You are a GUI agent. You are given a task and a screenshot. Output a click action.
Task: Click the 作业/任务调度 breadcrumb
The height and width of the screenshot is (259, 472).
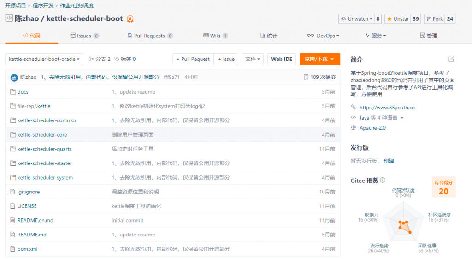pos(77,6)
